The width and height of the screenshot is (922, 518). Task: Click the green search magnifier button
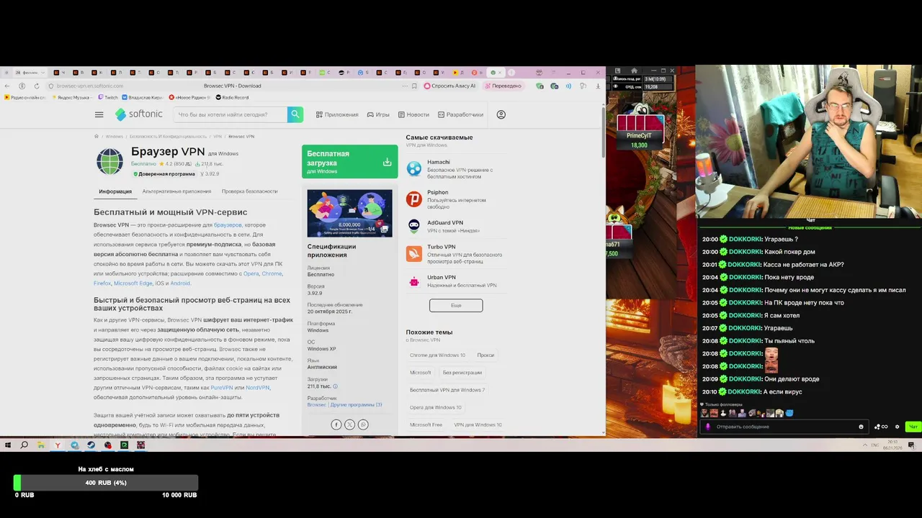point(295,114)
